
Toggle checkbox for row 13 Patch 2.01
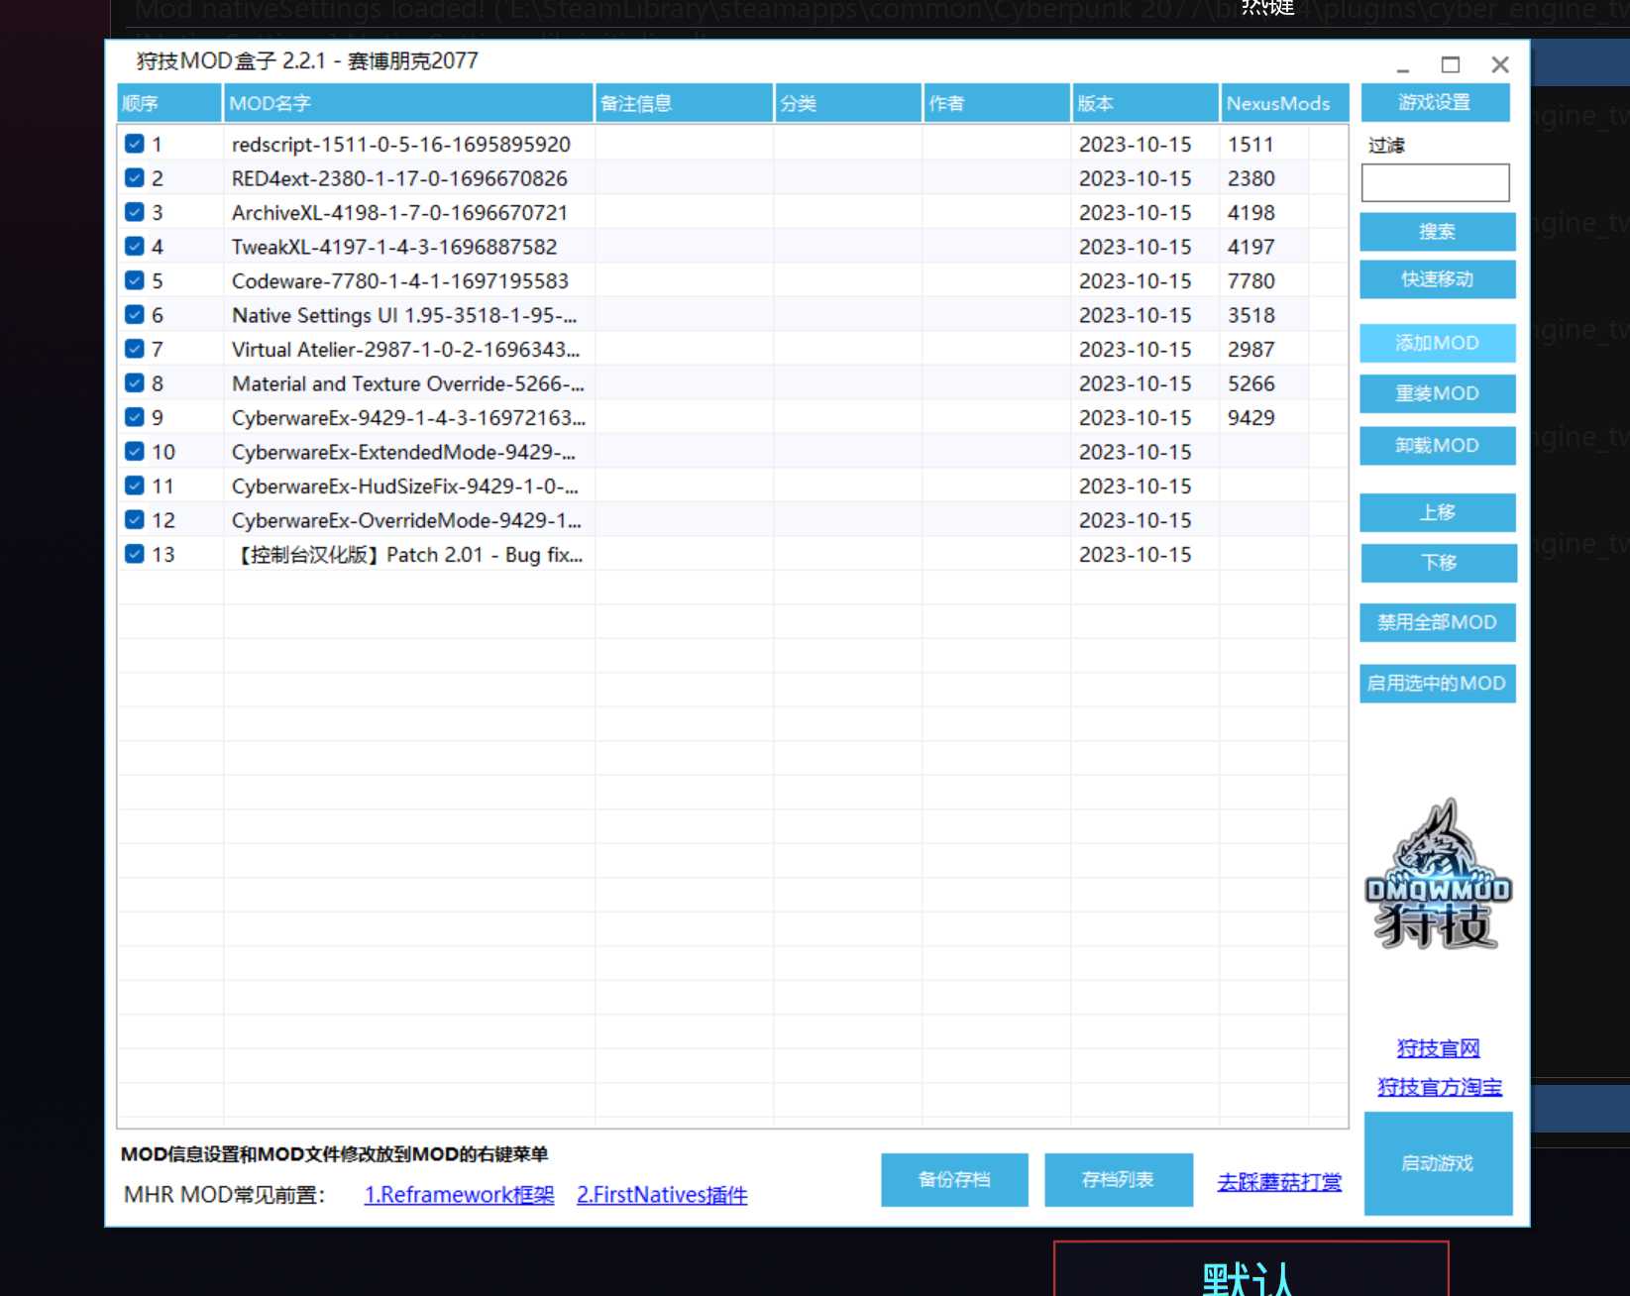click(135, 555)
